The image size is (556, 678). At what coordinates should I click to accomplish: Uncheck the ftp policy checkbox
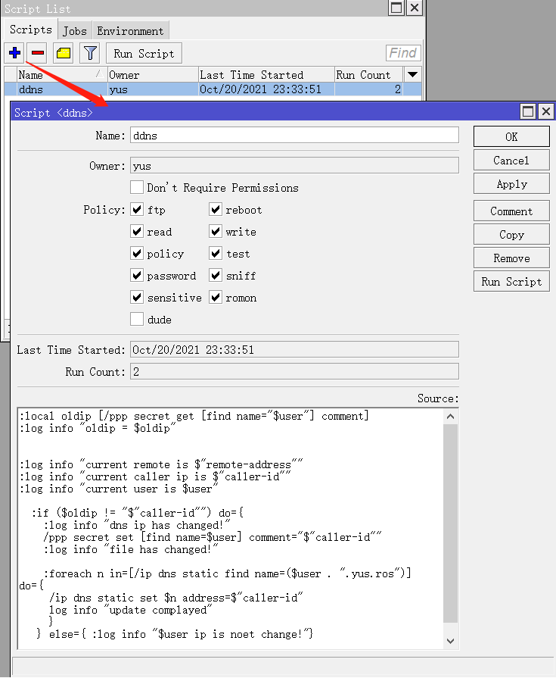pyautogui.click(x=137, y=210)
